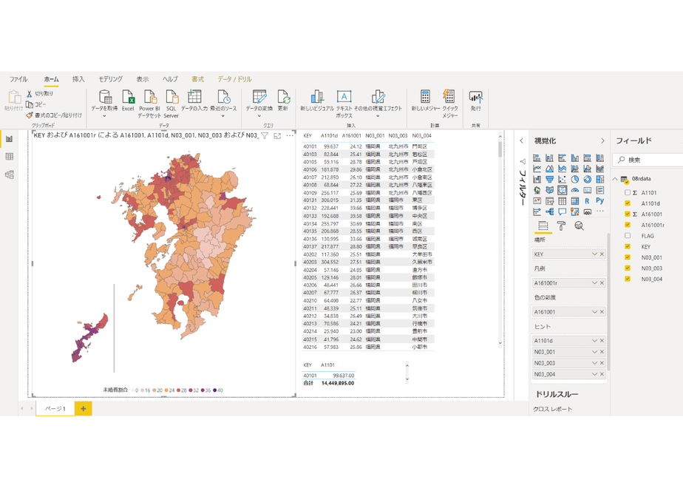
Task: Click the 新しいメジャー (New Measure) icon
Action: pyautogui.click(x=425, y=97)
